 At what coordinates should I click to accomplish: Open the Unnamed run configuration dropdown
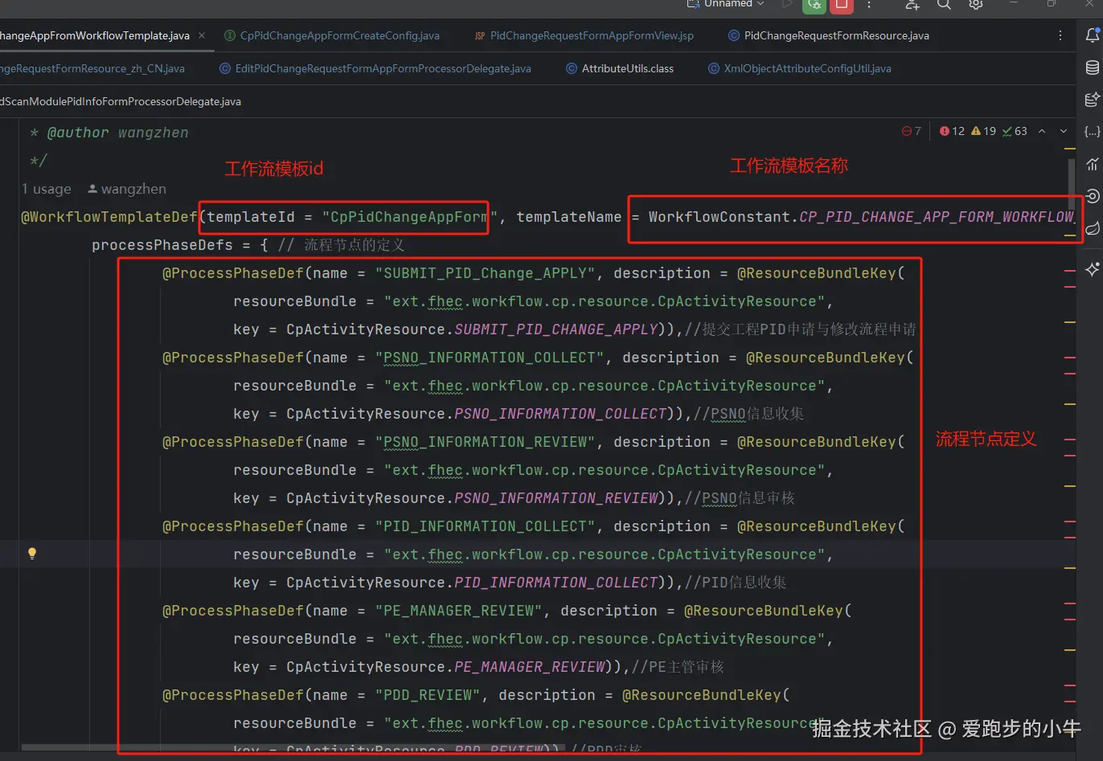[x=725, y=4]
